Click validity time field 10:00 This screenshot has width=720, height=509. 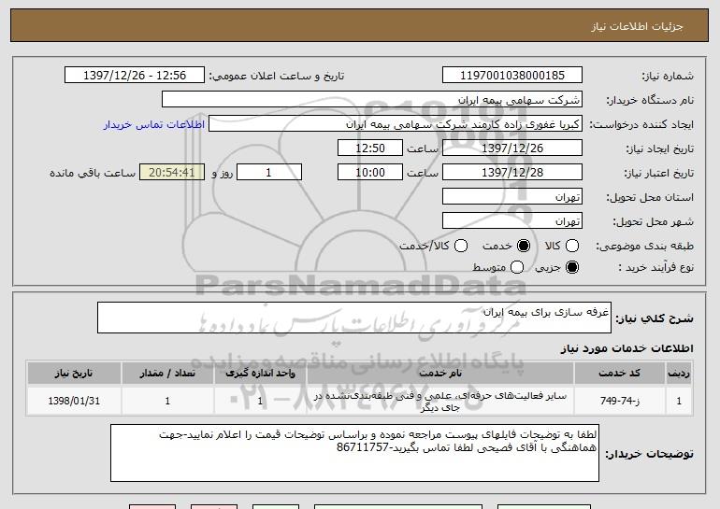tap(370, 173)
